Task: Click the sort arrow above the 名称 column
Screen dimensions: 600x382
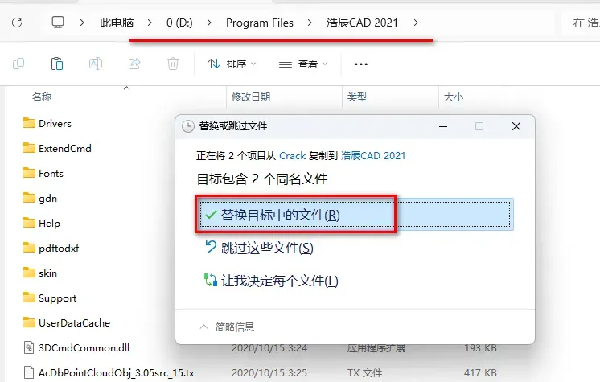Action: click(126, 88)
